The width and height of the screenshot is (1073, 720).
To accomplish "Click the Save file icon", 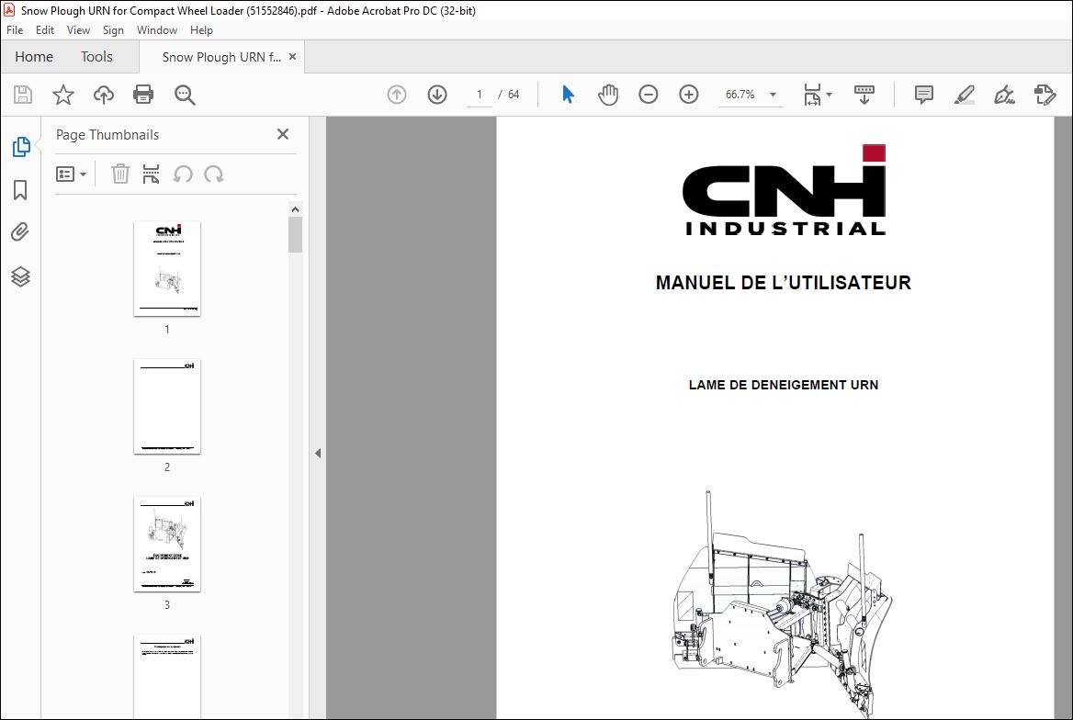I will (23, 95).
